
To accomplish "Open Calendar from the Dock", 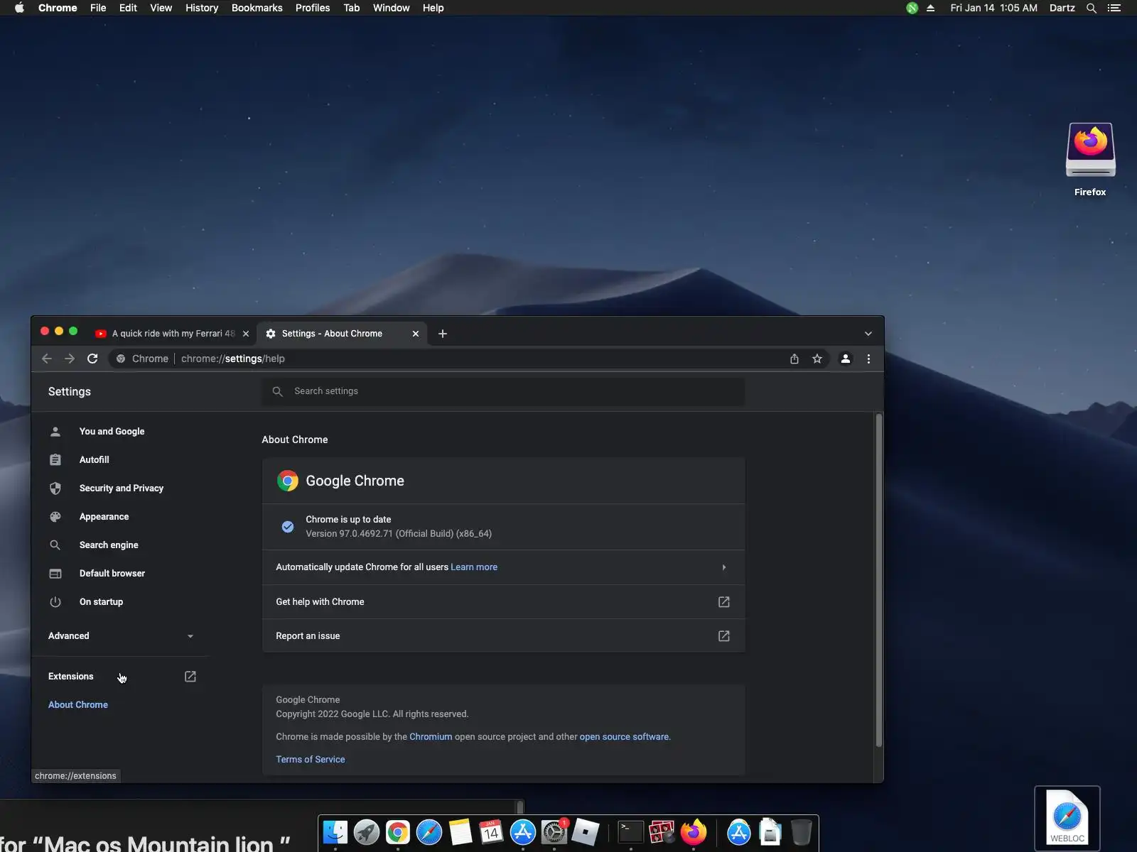I will 492,832.
